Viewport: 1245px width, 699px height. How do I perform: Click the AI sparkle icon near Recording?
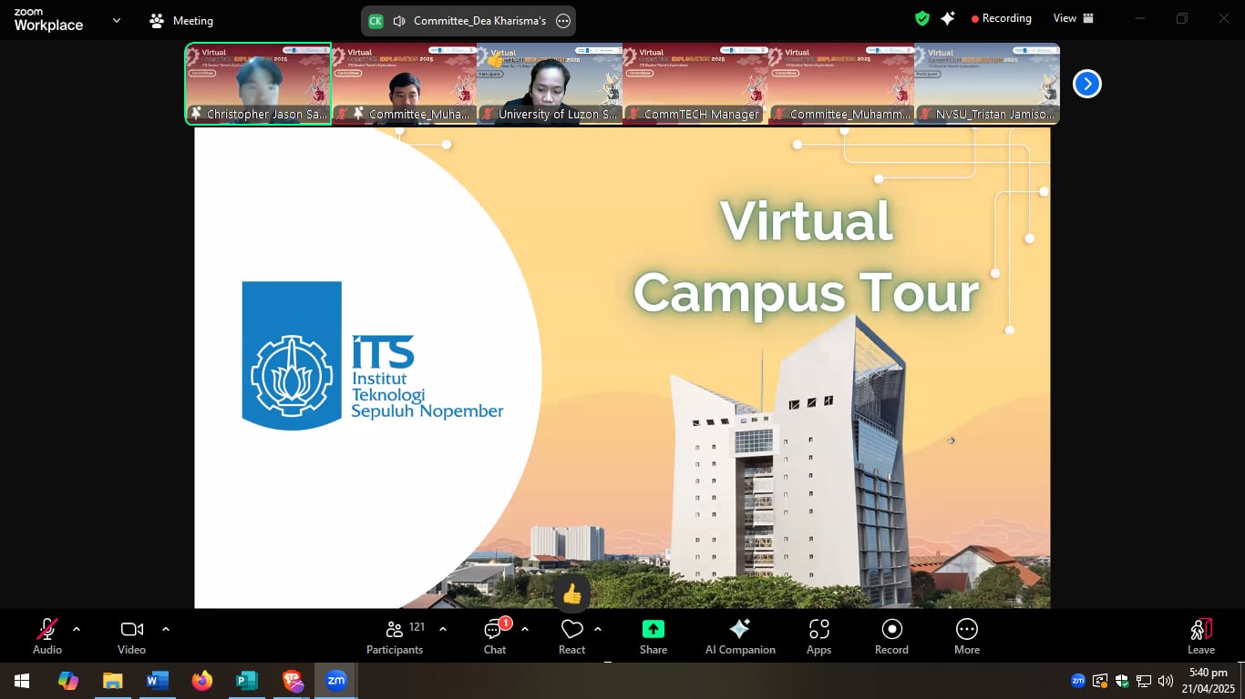[948, 18]
